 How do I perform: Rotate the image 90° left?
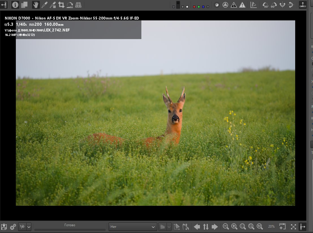(x=265, y=5)
